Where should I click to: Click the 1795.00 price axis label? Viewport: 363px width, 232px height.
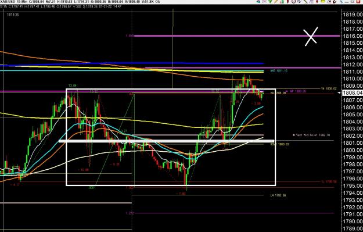pyautogui.click(x=353, y=185)
